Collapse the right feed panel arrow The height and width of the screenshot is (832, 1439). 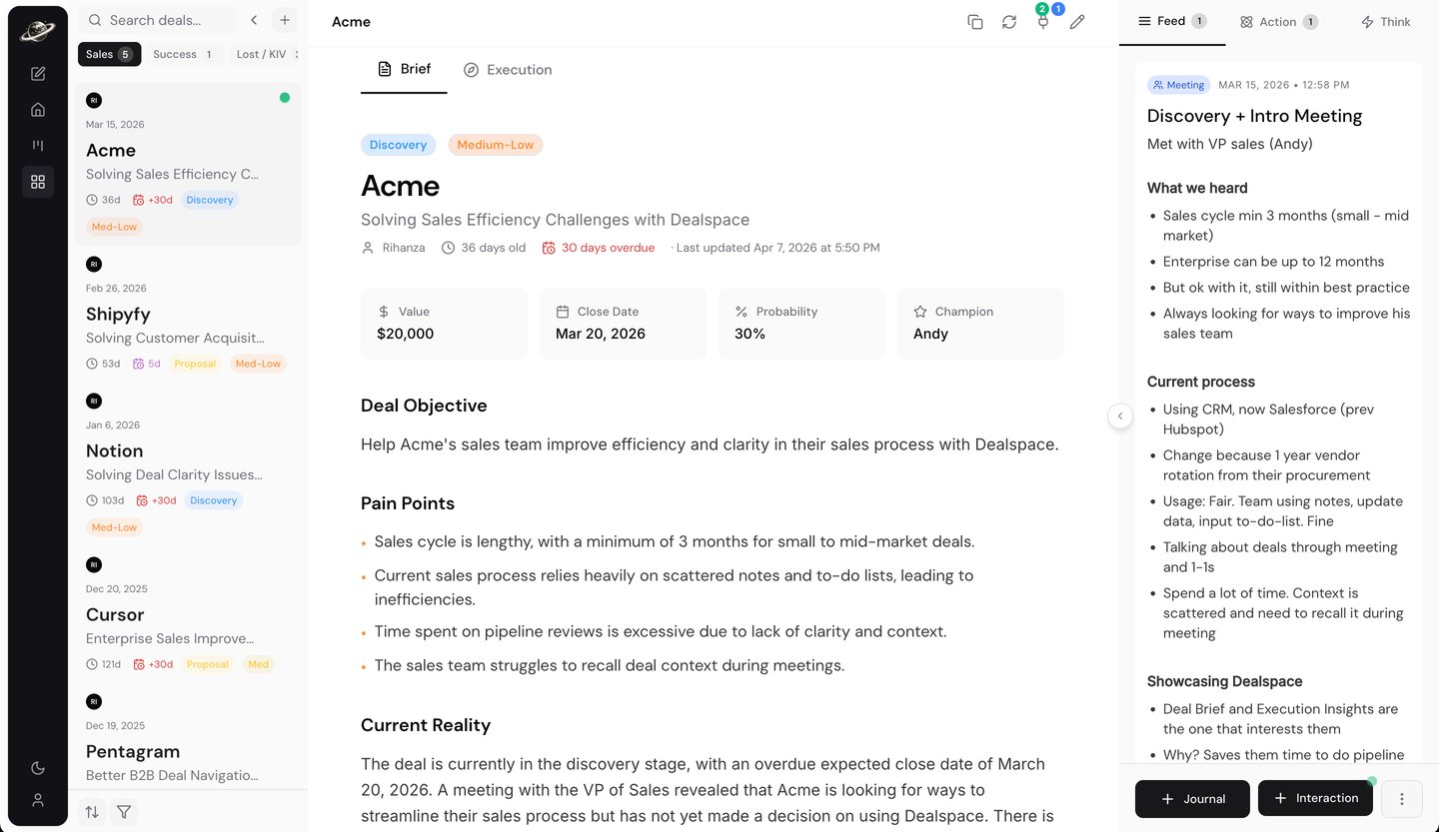1120,416
